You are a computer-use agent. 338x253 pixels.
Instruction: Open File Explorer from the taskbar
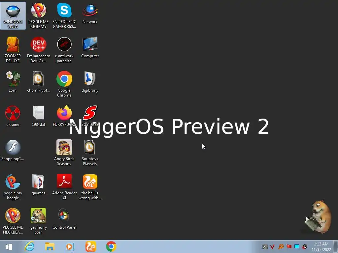(50, 246)
